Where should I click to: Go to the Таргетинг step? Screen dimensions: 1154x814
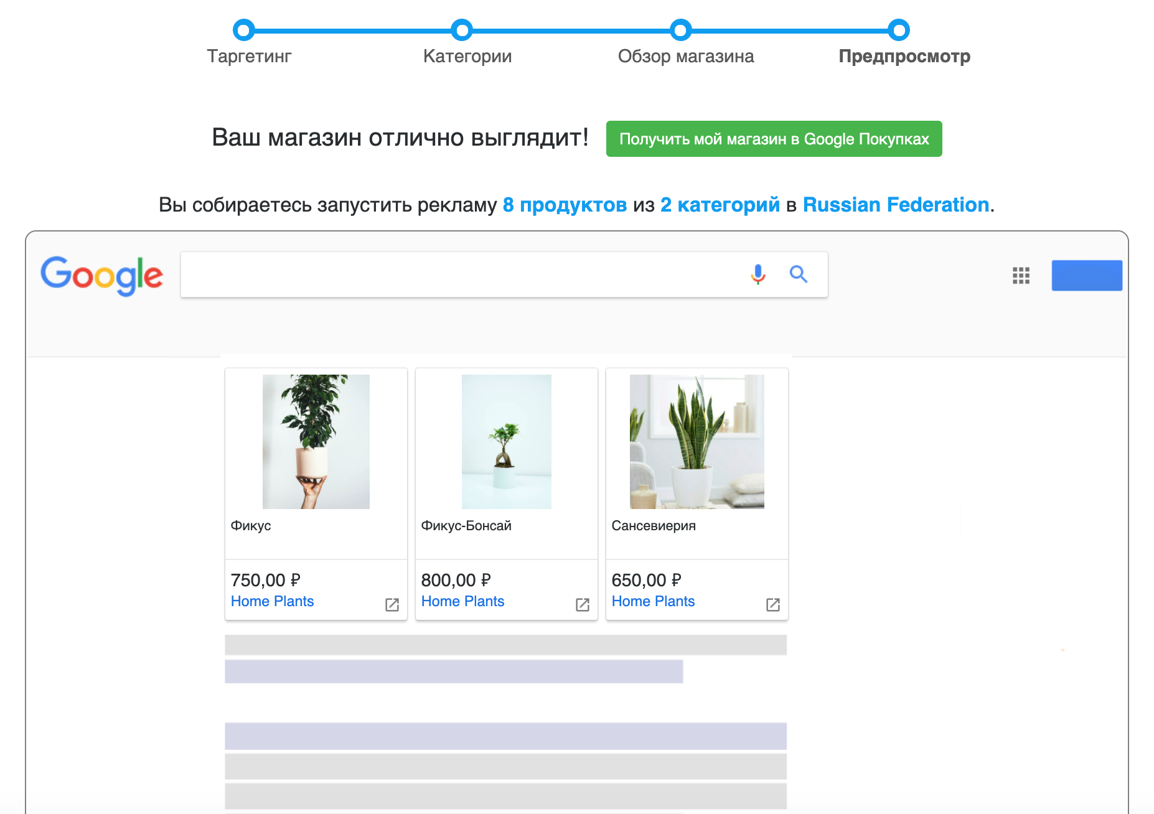point(249,56)
